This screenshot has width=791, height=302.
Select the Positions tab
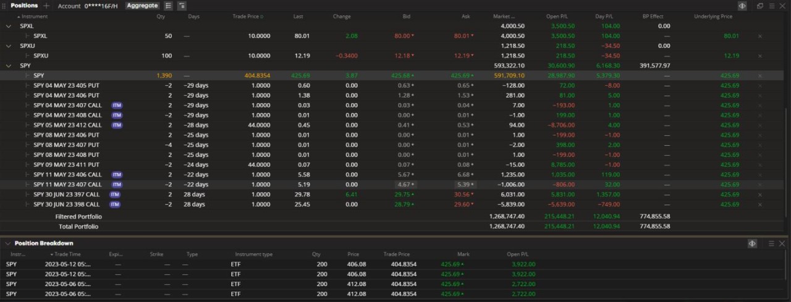pyautogui.click(x=24, y=6)
